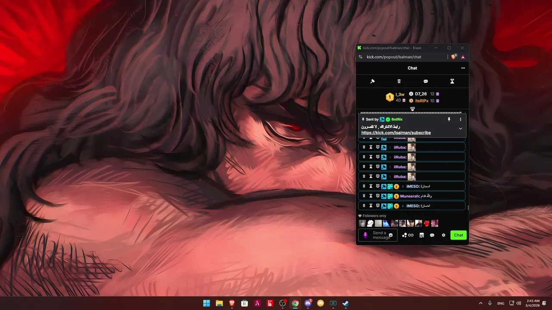Image resolution: width=552 pixels, height=310 pixels.
Task: Open File Explorer from taskbar
Action: (219, 303)
